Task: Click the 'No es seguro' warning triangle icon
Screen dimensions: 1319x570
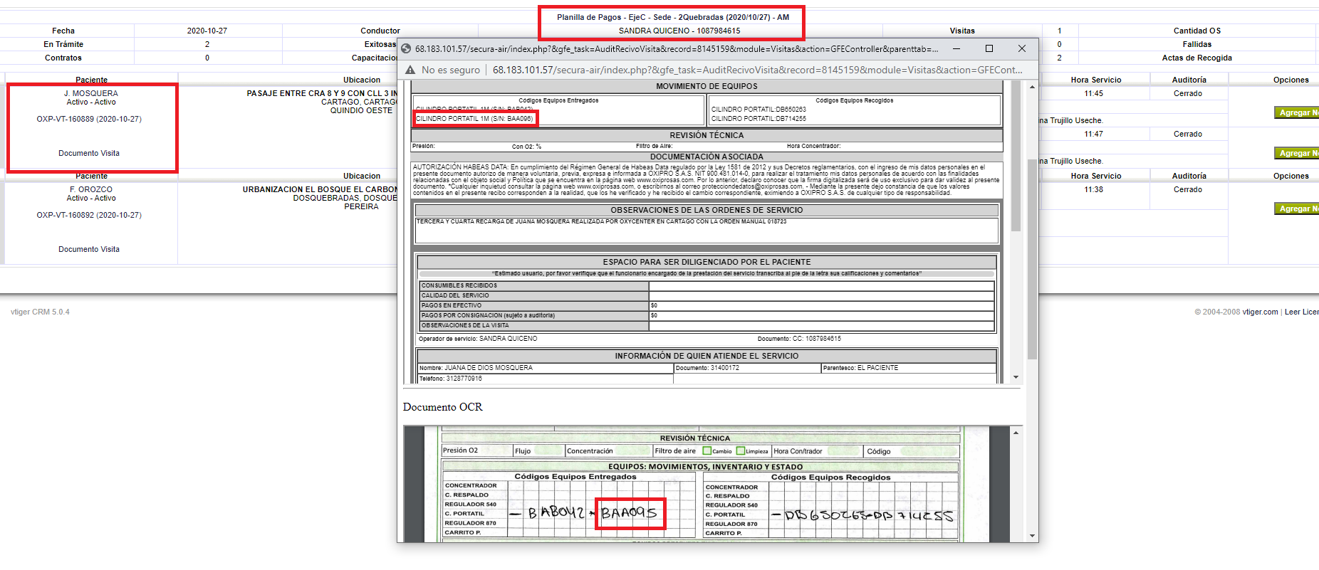Action: pyautogui.click(x=410, y=70)
